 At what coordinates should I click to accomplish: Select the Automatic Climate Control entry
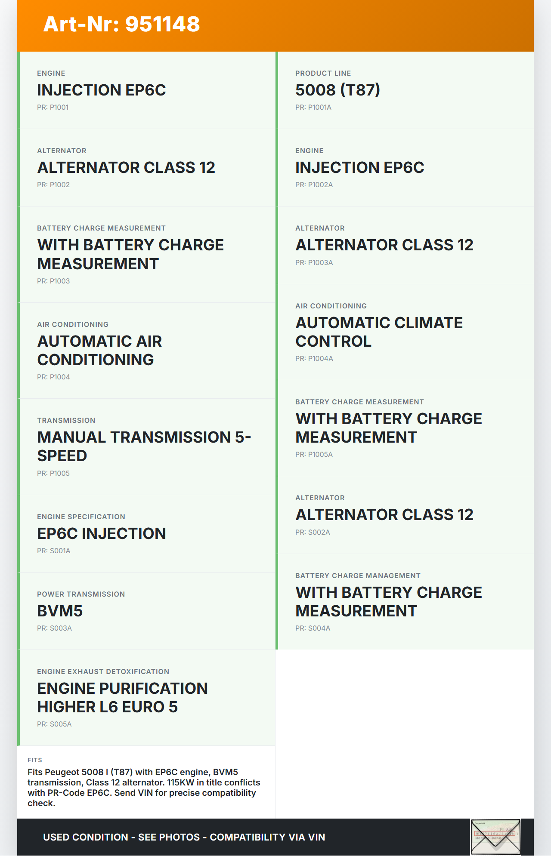point(405,332)
